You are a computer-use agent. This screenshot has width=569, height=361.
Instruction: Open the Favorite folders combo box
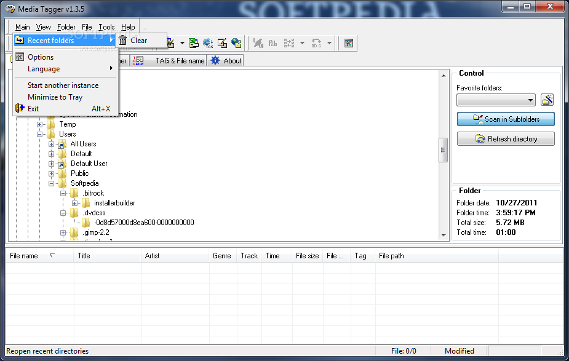[x=496, y=100]
